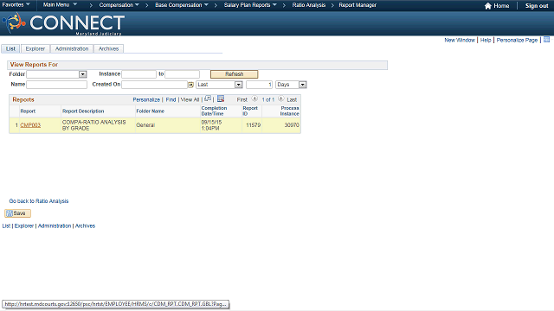This screenshot has height=311, width=554.
Task: Click the CONNECT Maryland Judiciary logo
Action: click(x=63, y=23)
